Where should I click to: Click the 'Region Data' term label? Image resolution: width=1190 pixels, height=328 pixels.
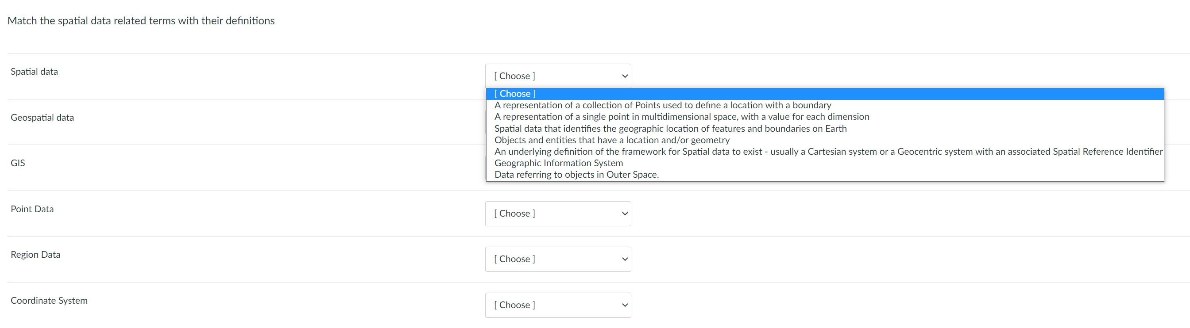pos(35,255)
